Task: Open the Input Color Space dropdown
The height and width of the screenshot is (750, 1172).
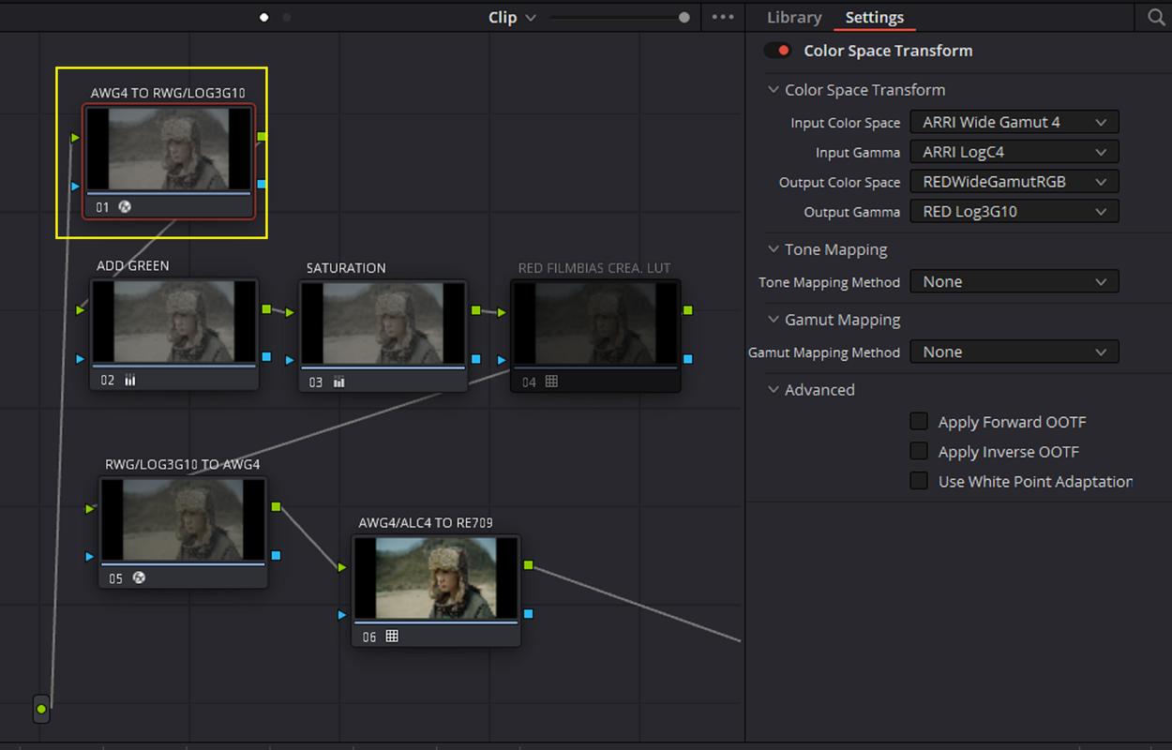Action: (x=1014, y=122)
